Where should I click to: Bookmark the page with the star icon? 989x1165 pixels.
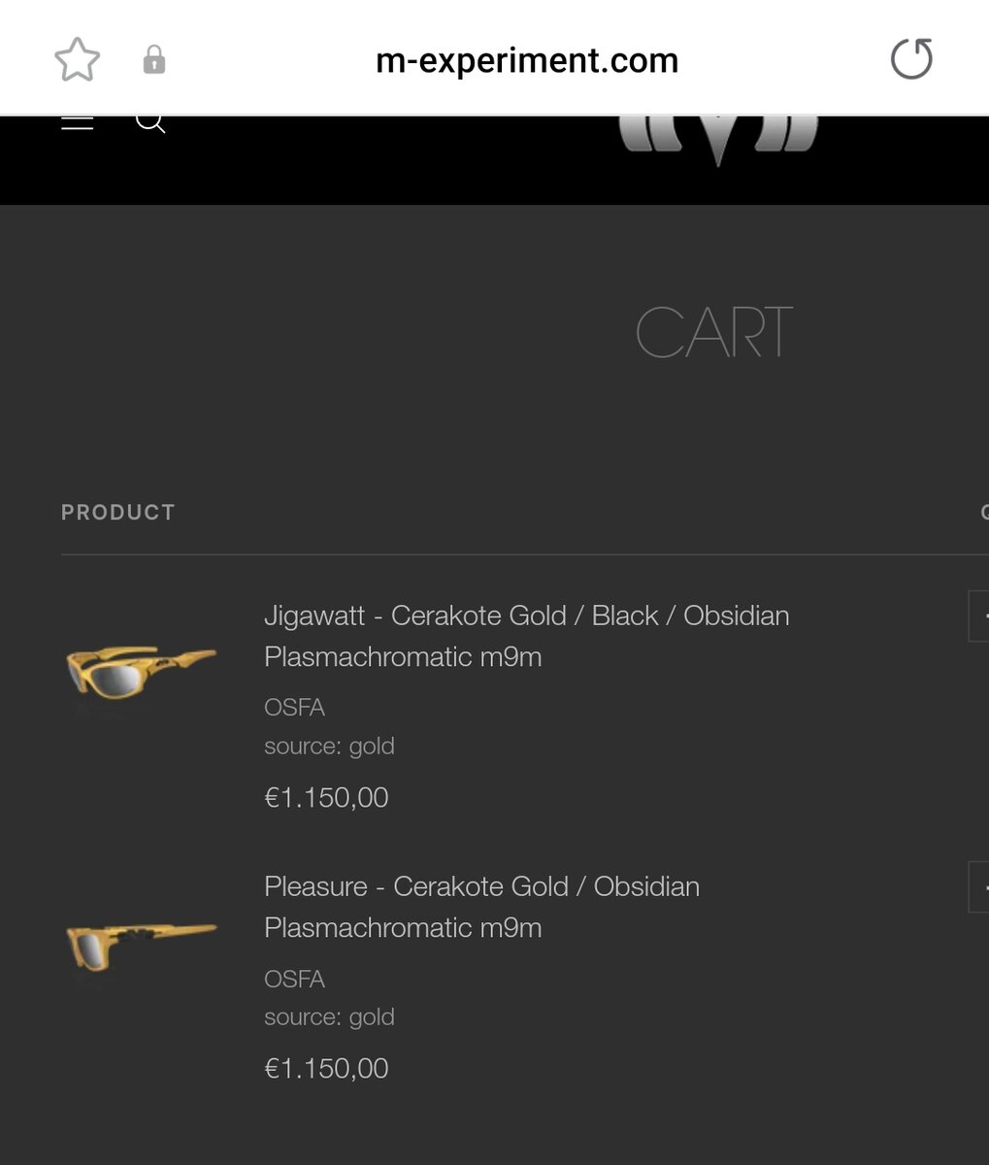pos(78,60)
